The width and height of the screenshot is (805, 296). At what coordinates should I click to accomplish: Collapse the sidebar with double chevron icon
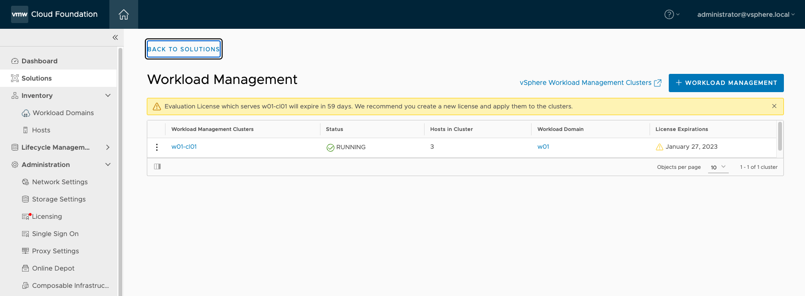(x=115, y=37)
